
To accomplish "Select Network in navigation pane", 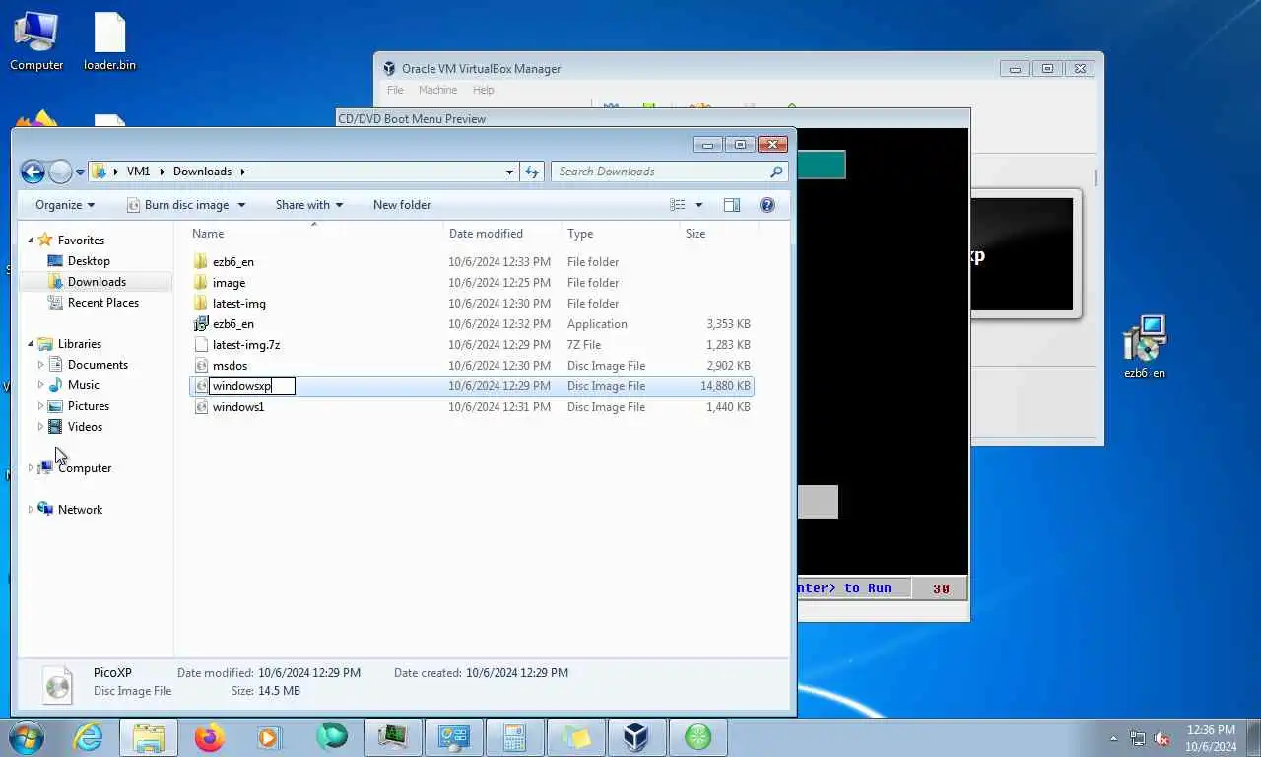I will (x=80, y=510).
